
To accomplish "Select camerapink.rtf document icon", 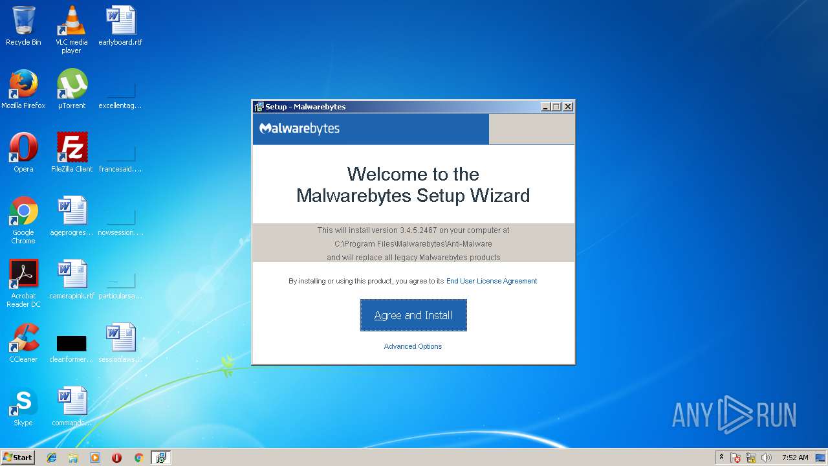I will (x=72, y=280).
